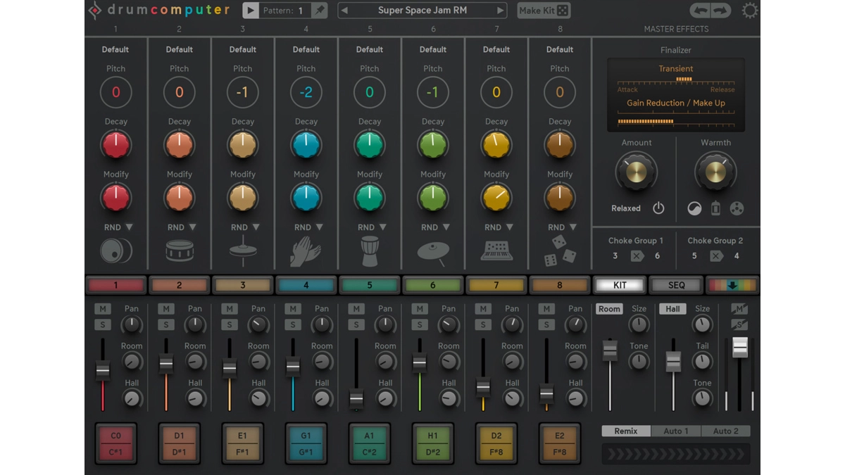Image resolution: width=845 pixels, height=475 pixels.
Task: Select the kick drum instrument icon
Action: pyautogui.click(x=116, y=251)
